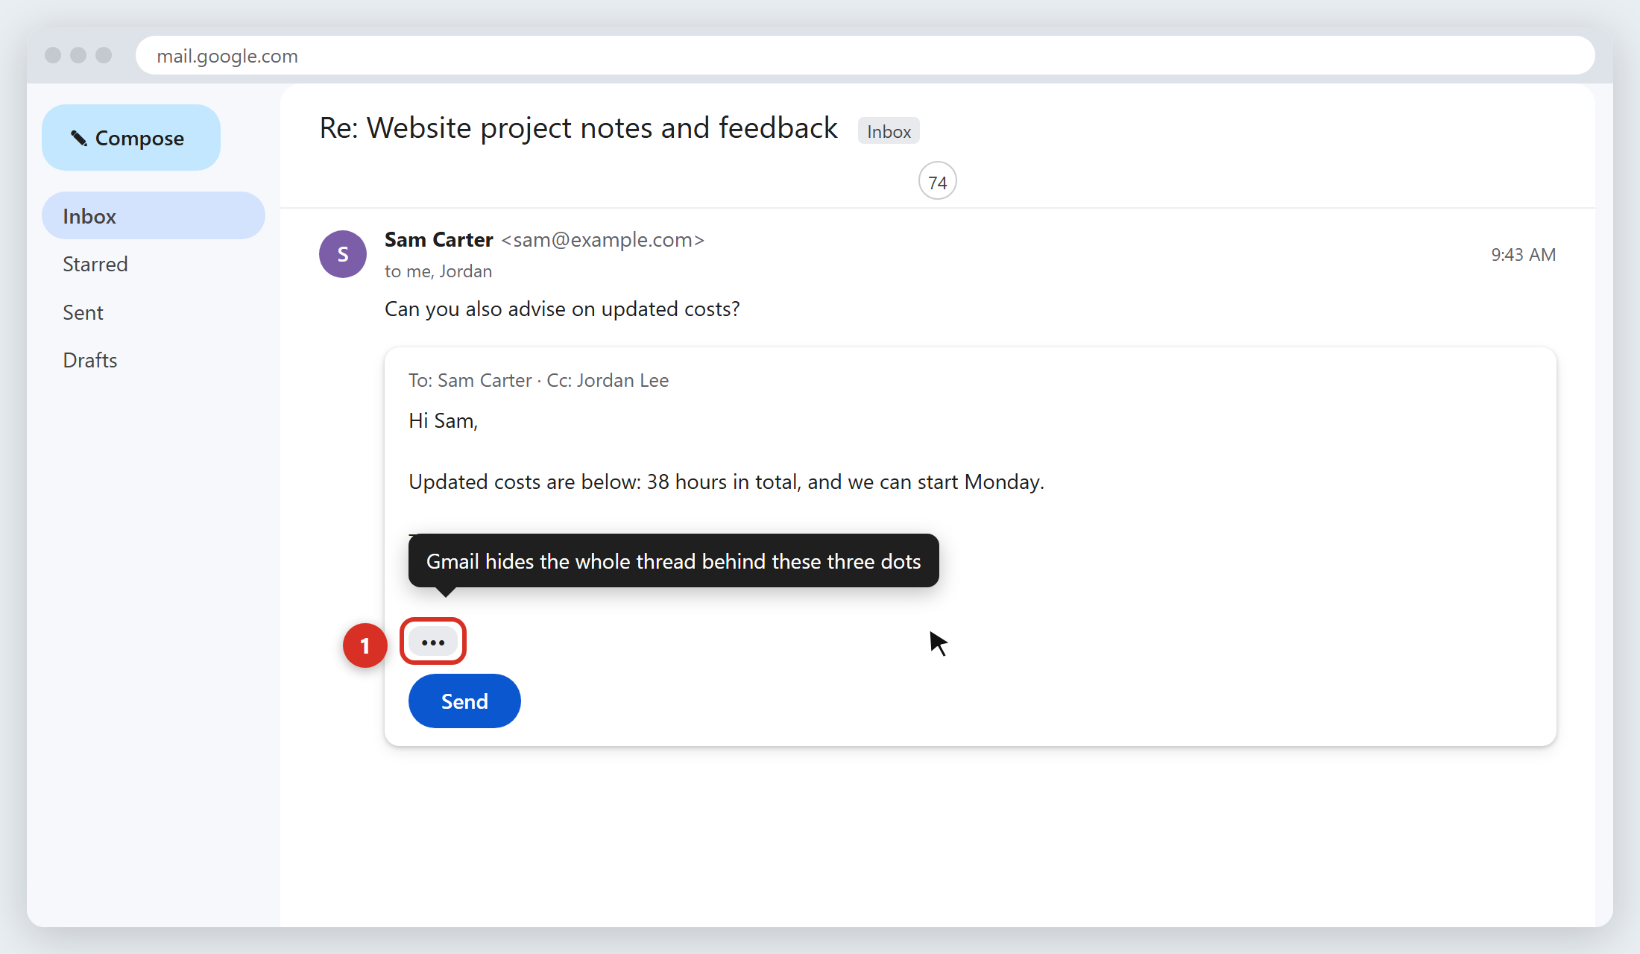Click the message text 'Can you also advise on updated costs?'
This screenshot has height=954, width=1640.
pyautogui.click(x=562, y=309)
